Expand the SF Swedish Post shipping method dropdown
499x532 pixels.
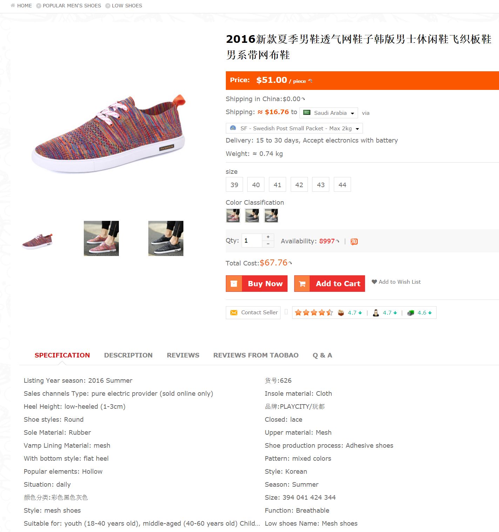(294, 128)
